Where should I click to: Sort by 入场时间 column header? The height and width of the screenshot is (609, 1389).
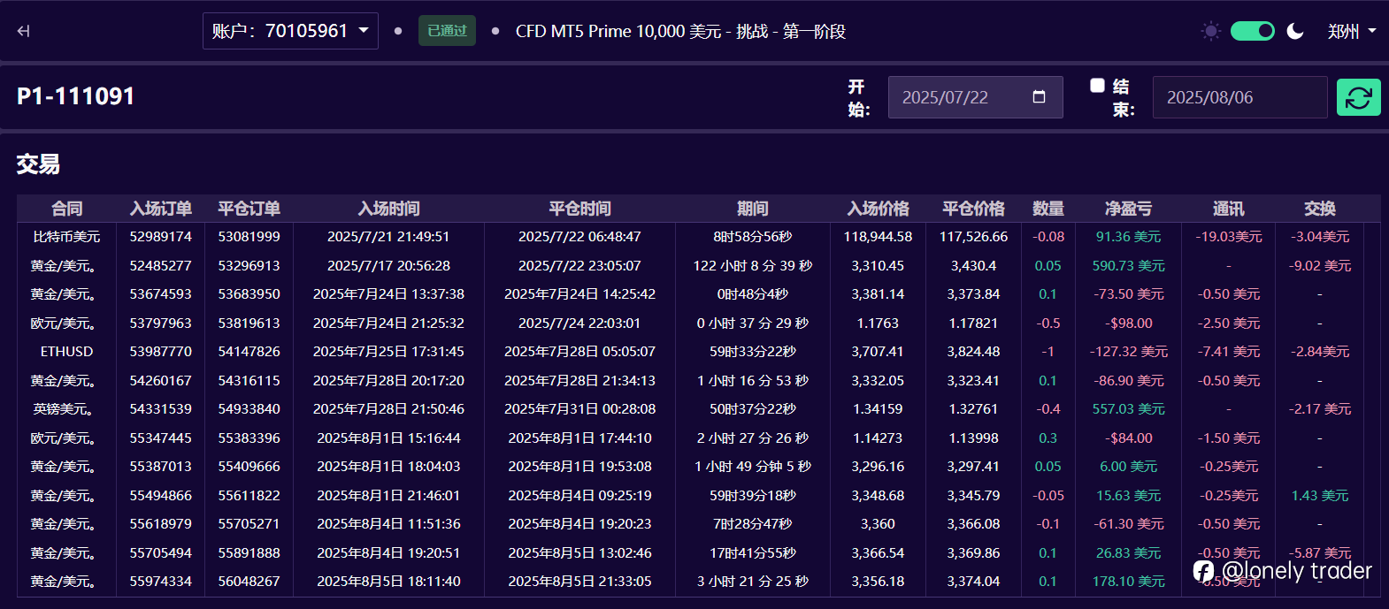click(388, 209)
